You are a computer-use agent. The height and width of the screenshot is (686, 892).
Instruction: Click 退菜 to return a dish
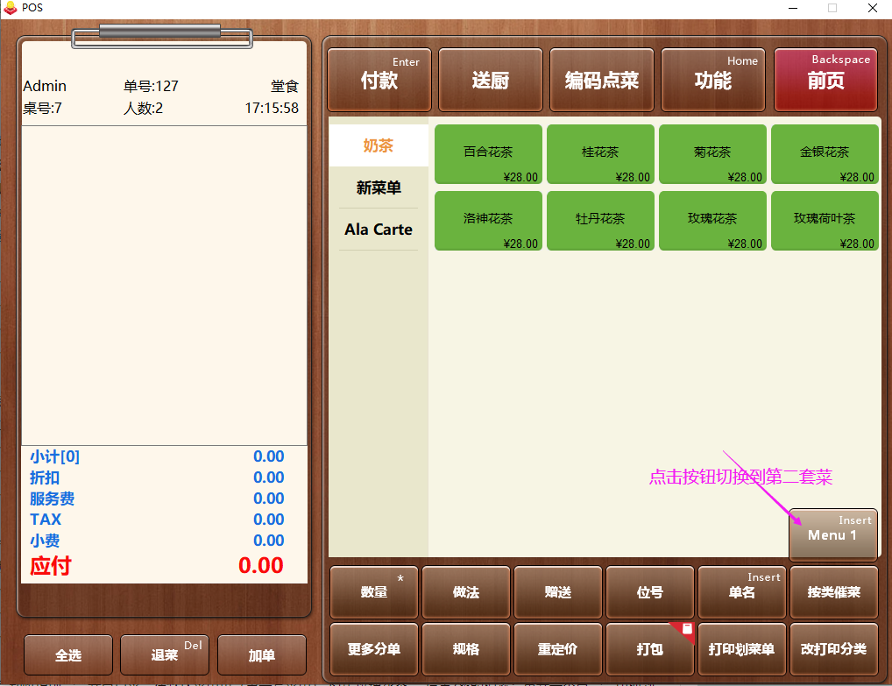165,655
